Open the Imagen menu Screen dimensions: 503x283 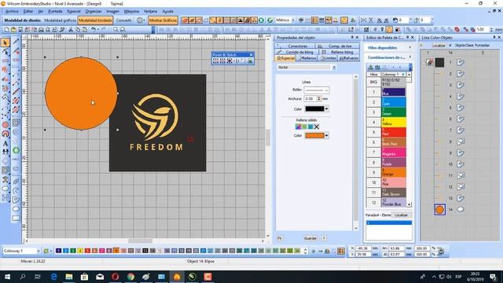112,11
